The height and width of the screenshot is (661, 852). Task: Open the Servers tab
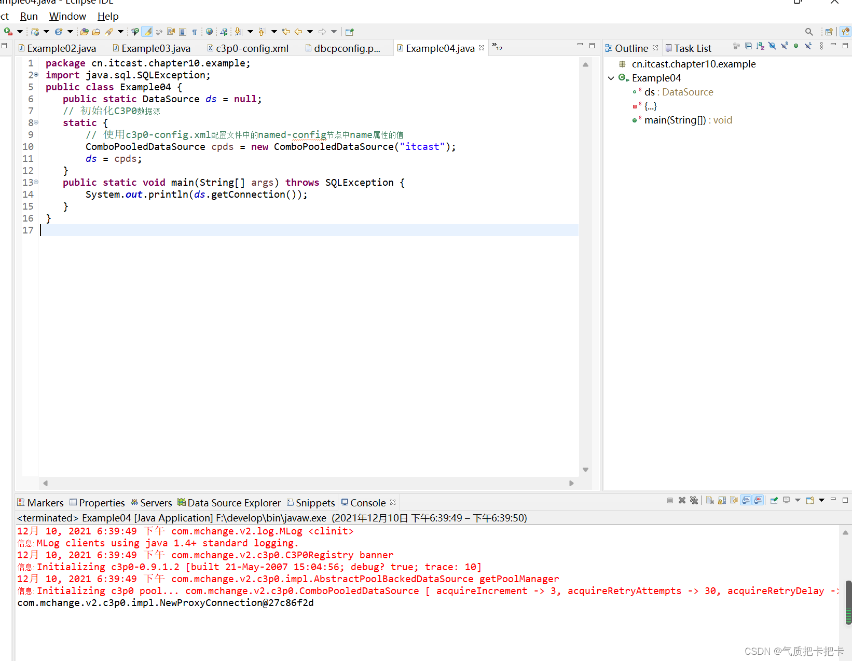click(x=151, y=503)
